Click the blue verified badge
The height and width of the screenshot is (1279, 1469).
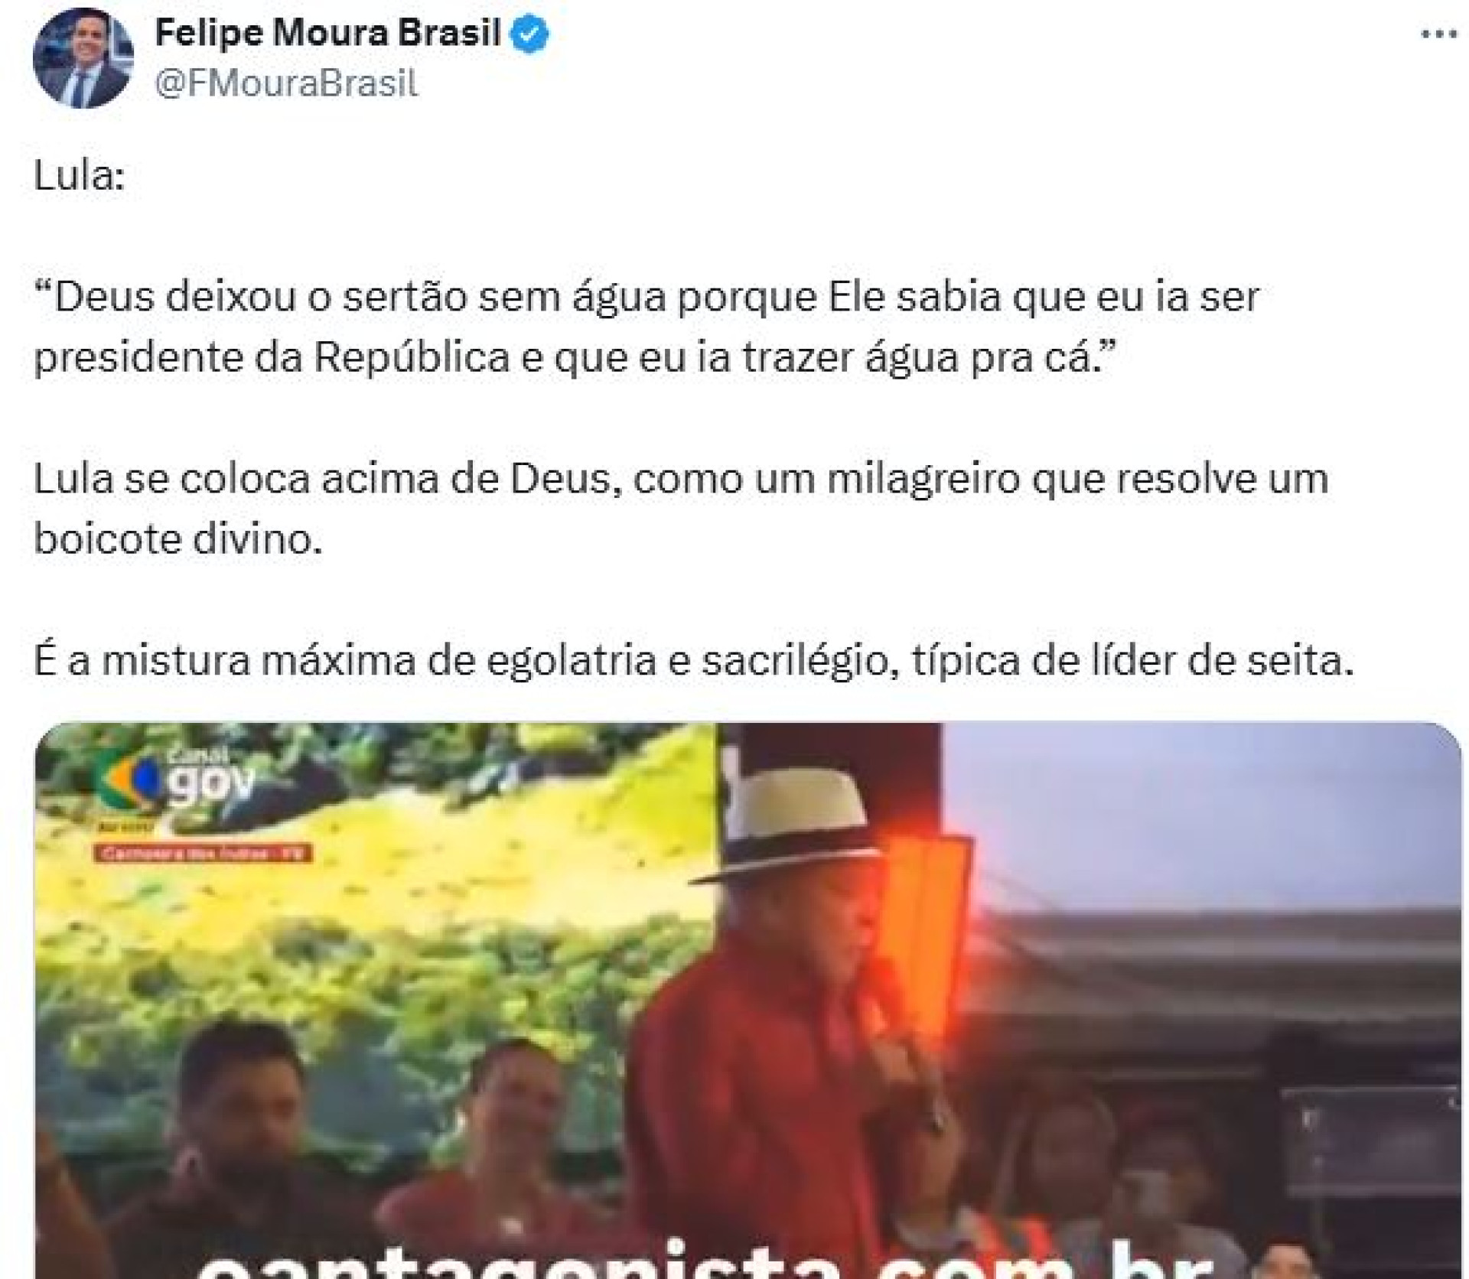529,34
